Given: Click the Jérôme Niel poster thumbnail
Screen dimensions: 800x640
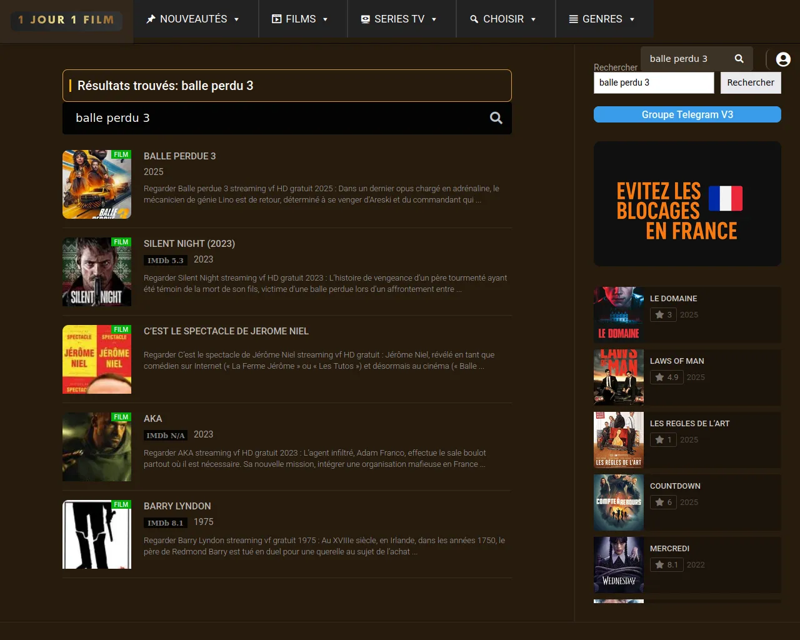Looking at the screenshot, I should pos(97,359).
